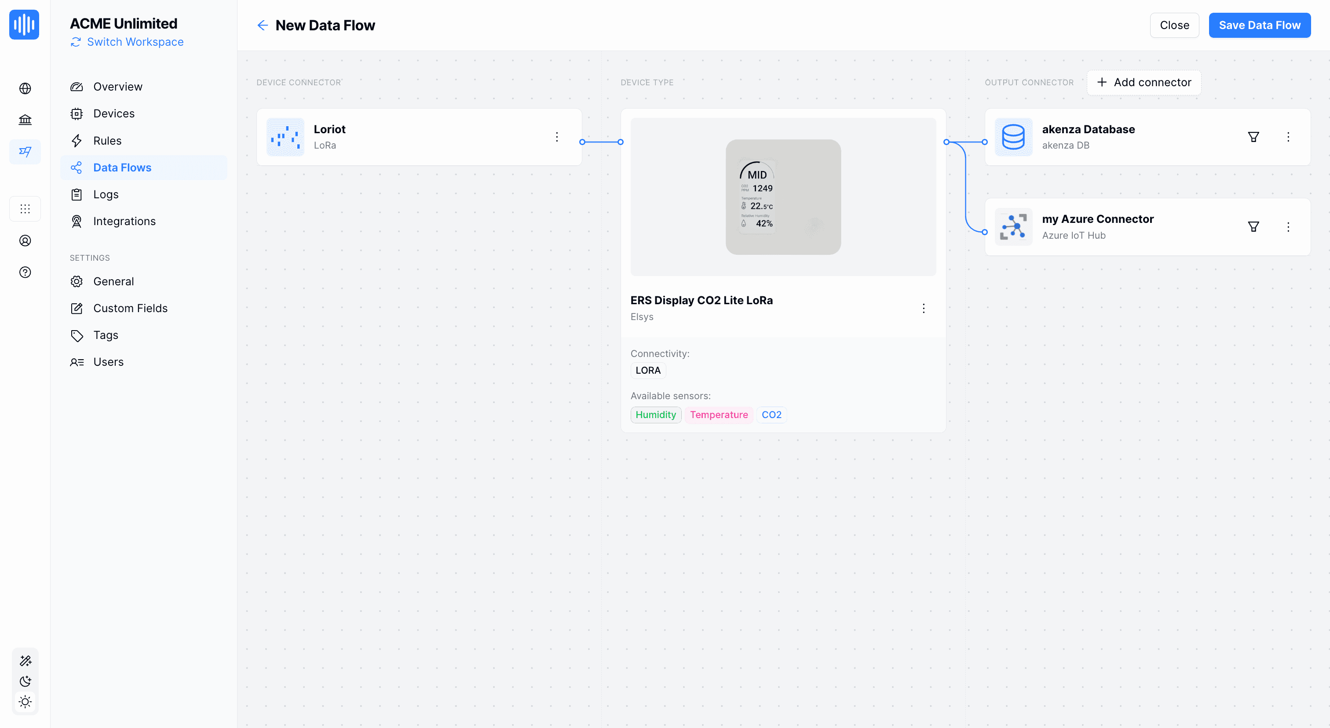The height and width of the screenshot is (728, 1330).
Task: Select the magic wand theme icon
Action: [x=26, y=660]
